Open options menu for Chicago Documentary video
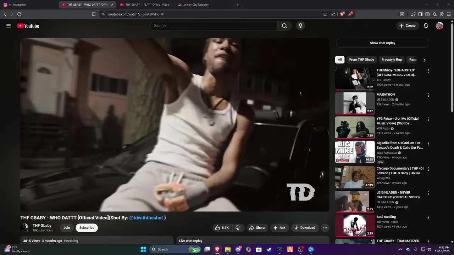This screenshot has width=454, height=255. click(428, 169)
